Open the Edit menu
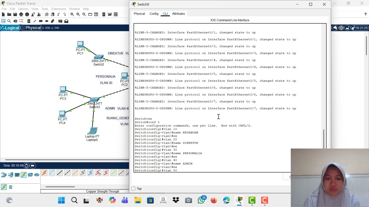The image size is (369, 207). (12, 9)
